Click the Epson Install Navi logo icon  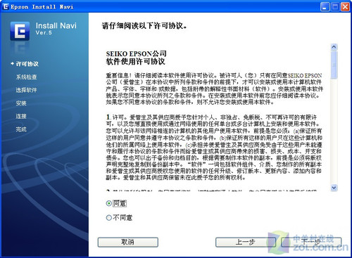(20, 31)
